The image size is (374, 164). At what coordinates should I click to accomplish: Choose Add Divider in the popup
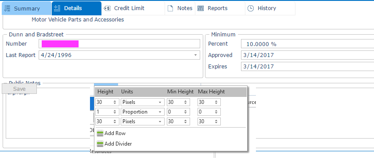pyautogui.click(x=115, y=144)
